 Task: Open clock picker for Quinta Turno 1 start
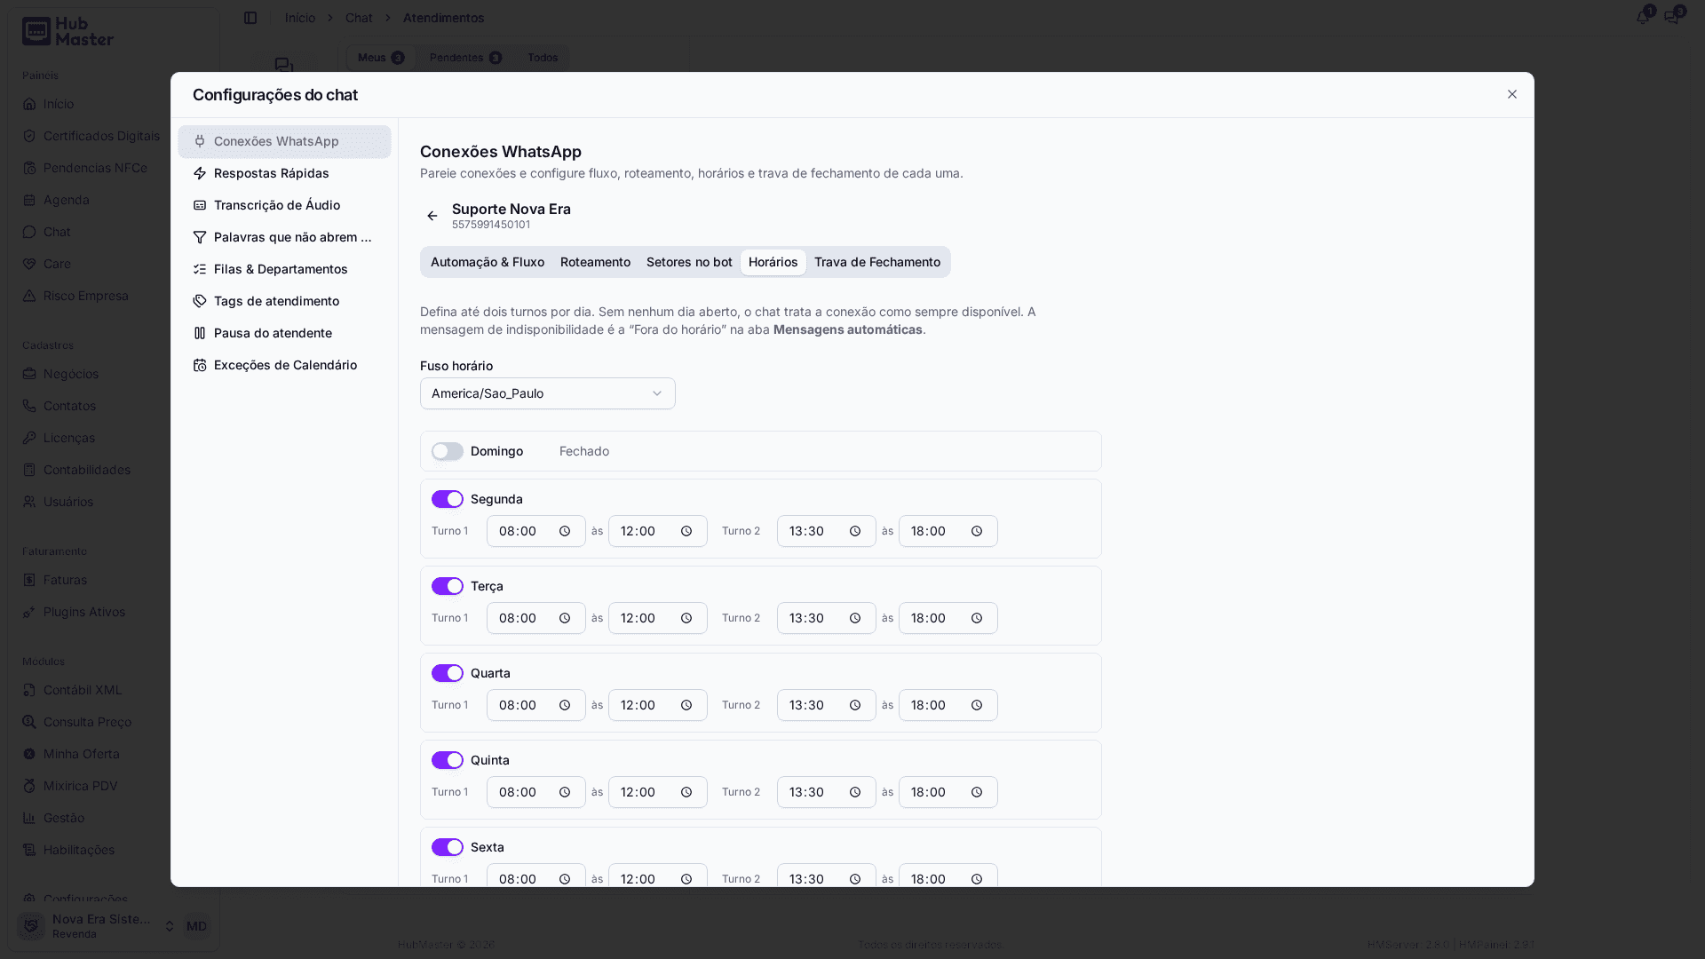click(565, 792)
